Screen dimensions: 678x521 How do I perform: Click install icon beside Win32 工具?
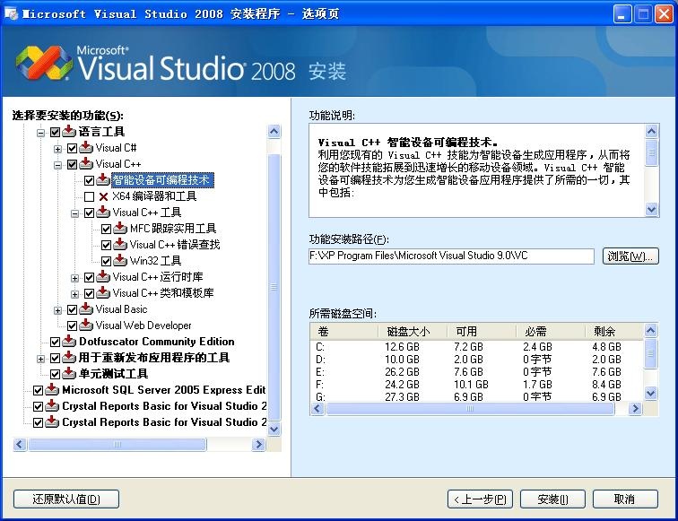(x=120, y=261)
